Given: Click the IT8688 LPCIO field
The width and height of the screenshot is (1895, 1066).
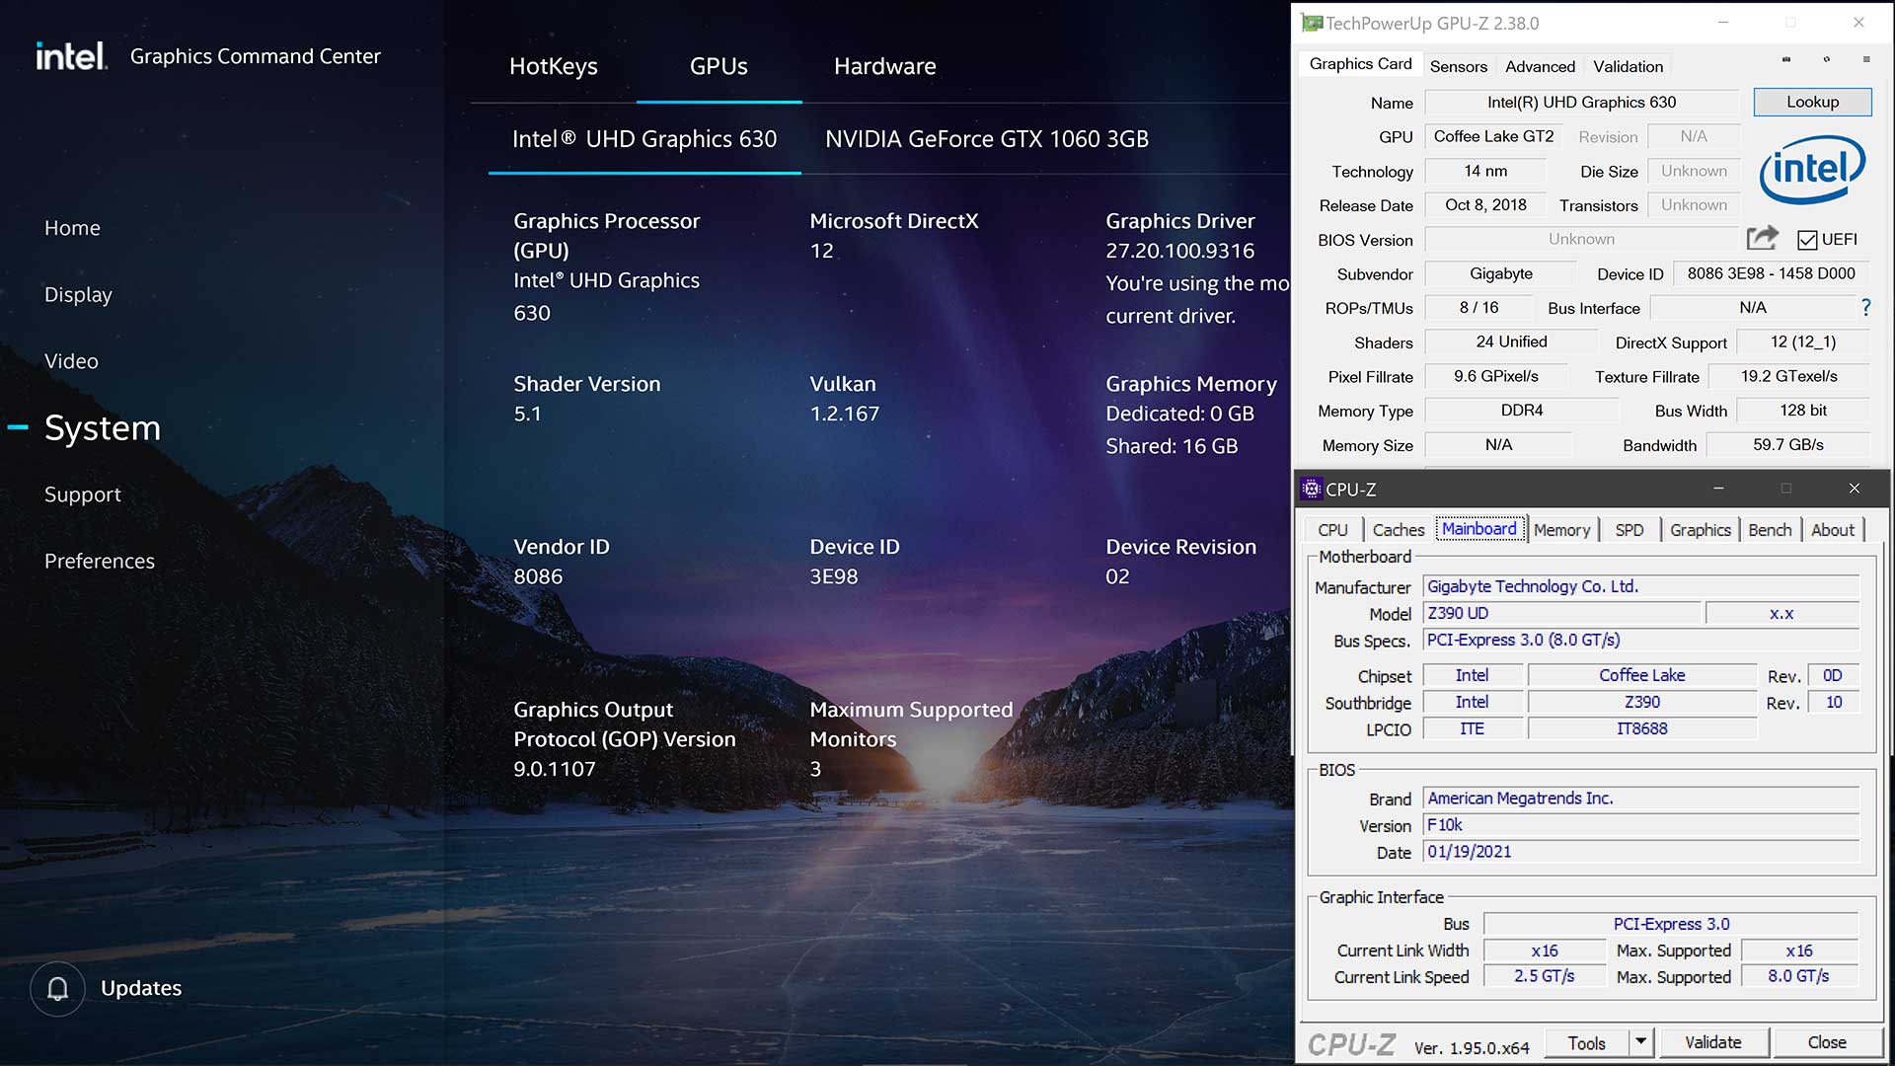Looking at the screenshot, I should click(x=1641, y=728).
